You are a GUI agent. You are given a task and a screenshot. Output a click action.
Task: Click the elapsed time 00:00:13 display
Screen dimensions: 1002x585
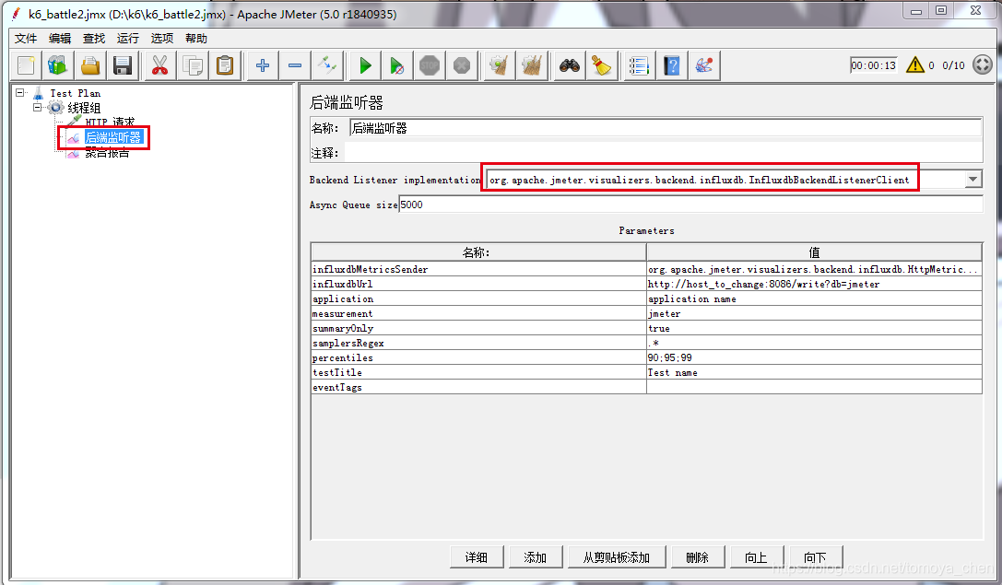tap(874, 65)
